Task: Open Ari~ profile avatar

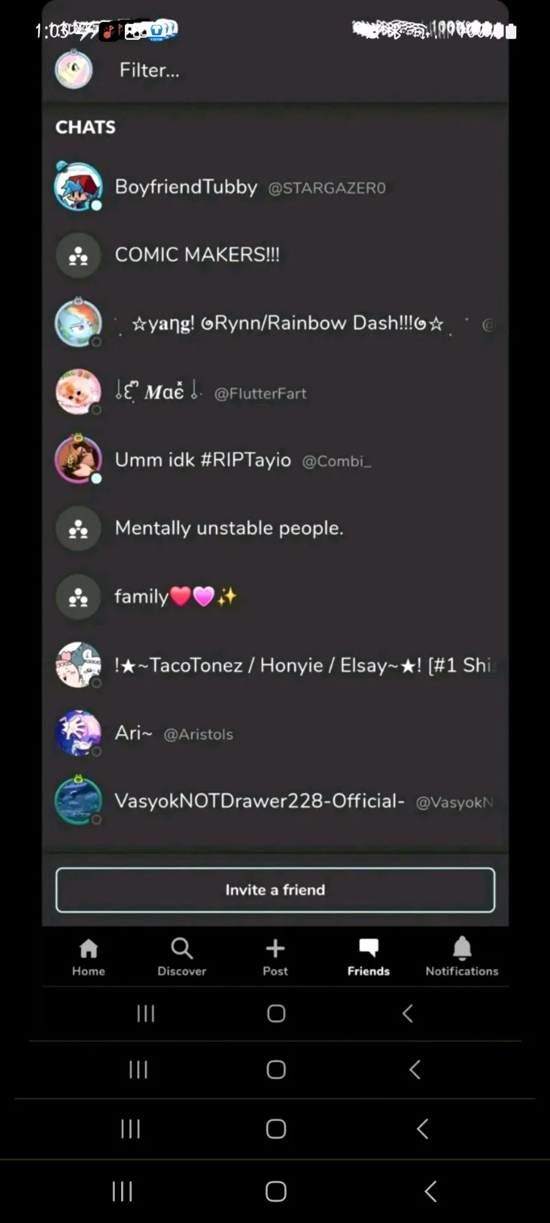Action: [78, 733]
